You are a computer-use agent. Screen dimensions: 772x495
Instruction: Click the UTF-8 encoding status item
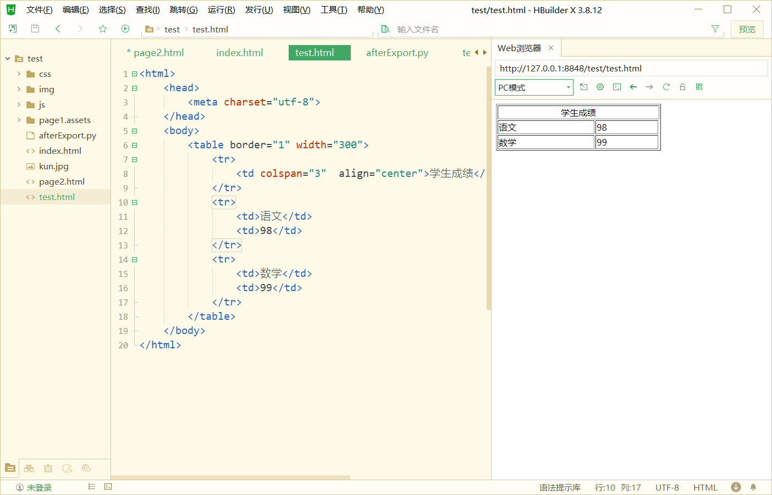coord(667,487)
